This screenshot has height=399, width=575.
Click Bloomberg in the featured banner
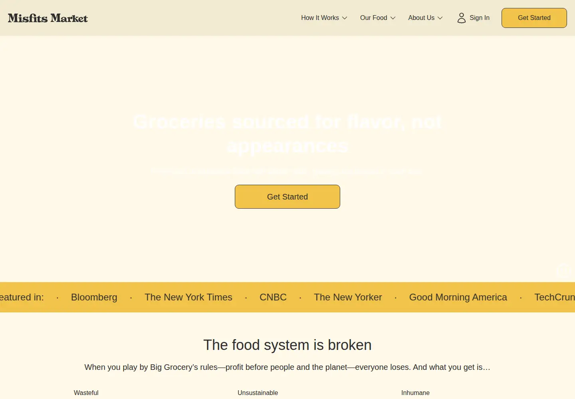[x=94, y=297]
